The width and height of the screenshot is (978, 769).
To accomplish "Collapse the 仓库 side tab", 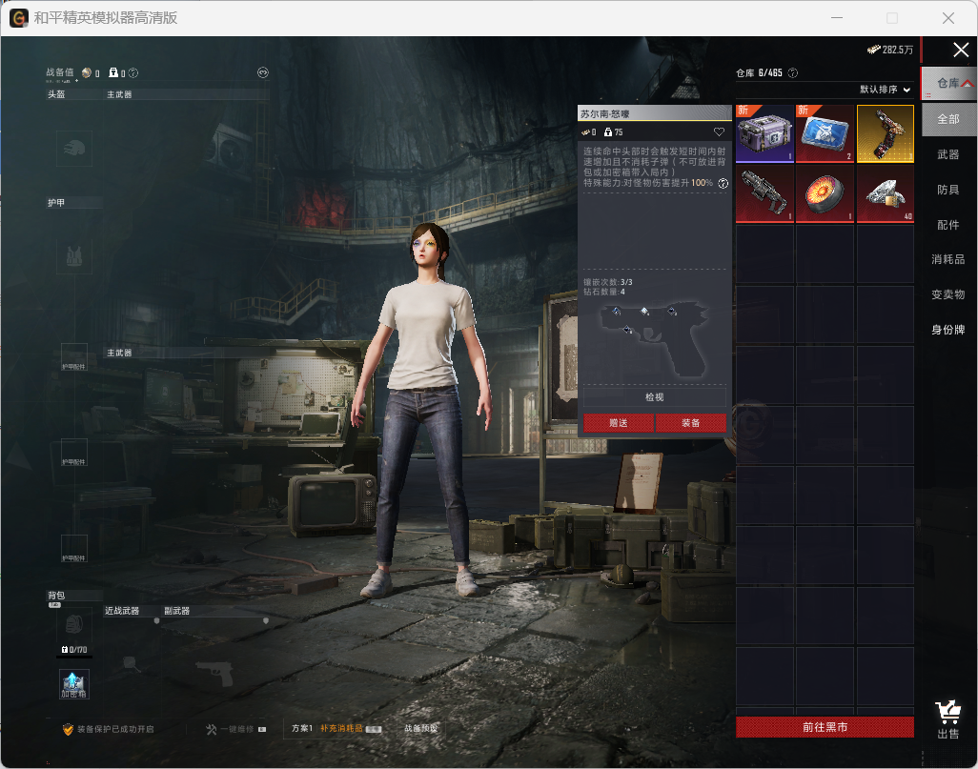I will coord(948,83).
